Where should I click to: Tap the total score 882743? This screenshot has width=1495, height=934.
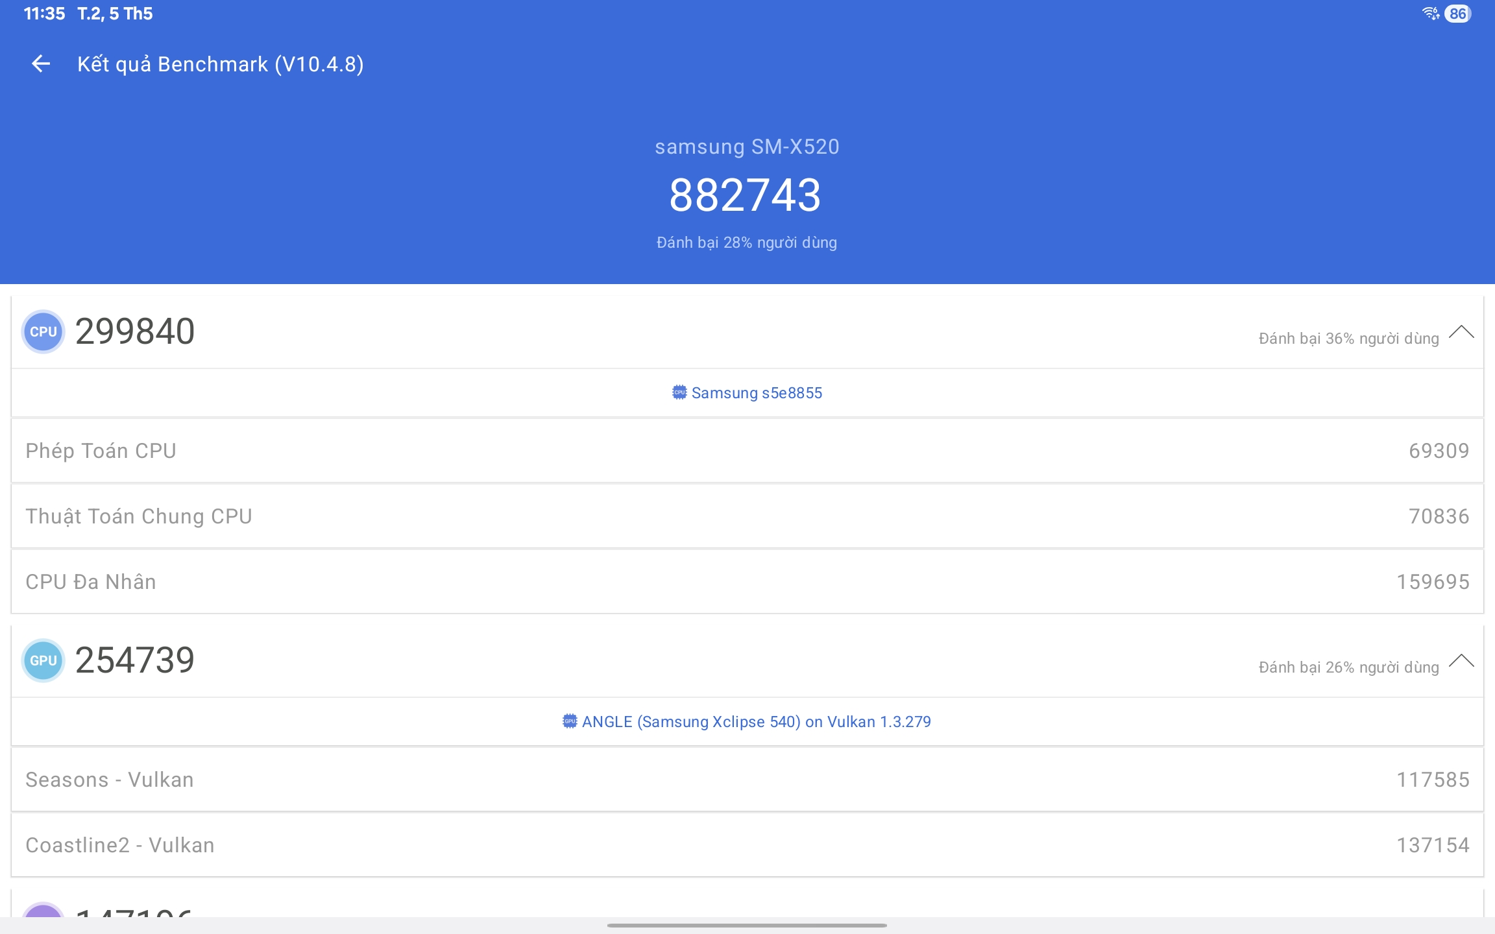click(746, 195)
